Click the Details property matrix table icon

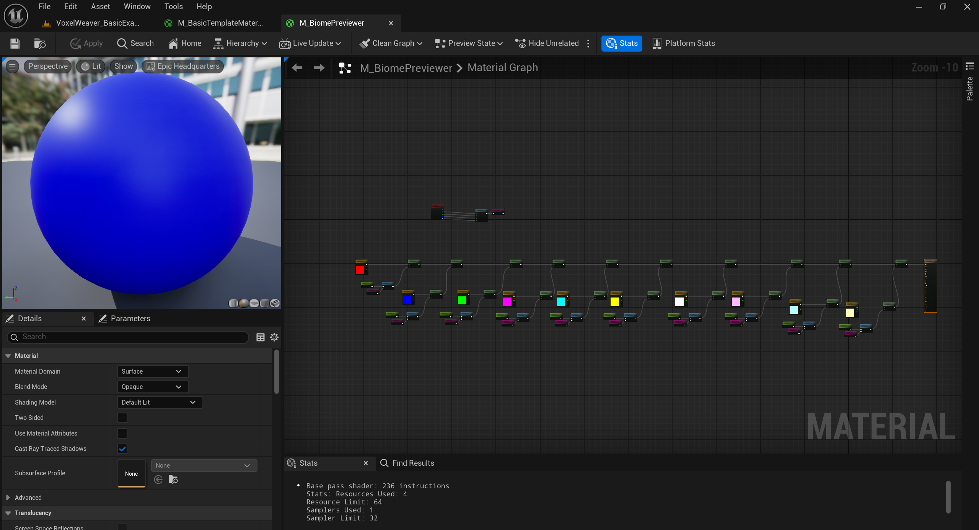point(260,337)
